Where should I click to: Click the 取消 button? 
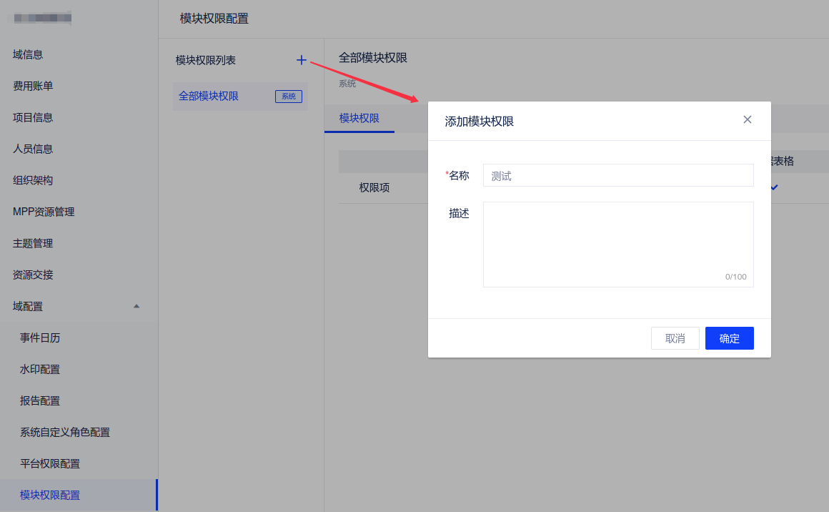click(675, 338)
